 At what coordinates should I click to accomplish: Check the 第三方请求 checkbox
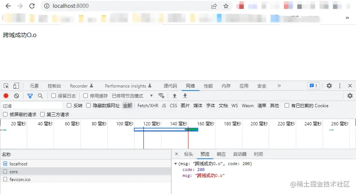point(42,114)
